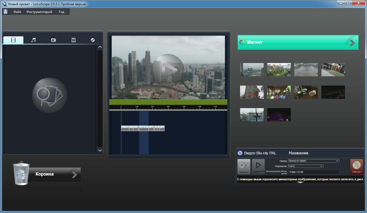Viewport: 367px width, 213px height.
Task: Select the pavilion with people thumbnail
Action: point(279,92)
